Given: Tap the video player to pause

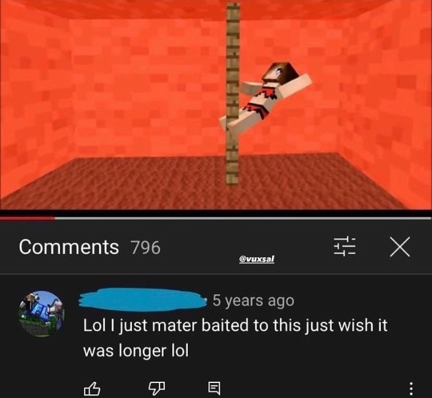Looking at the screenshot, I should point(216,104).
